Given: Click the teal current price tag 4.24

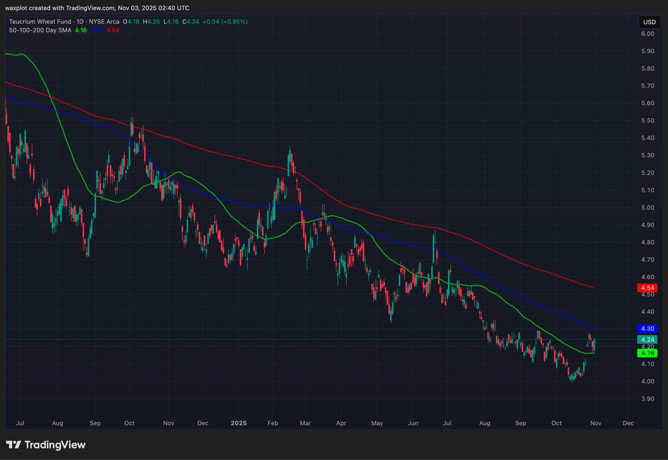Looking at the screenshot, I should tap(647, 339).
